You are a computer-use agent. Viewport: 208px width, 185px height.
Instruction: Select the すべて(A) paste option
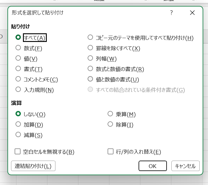[18, 37]
